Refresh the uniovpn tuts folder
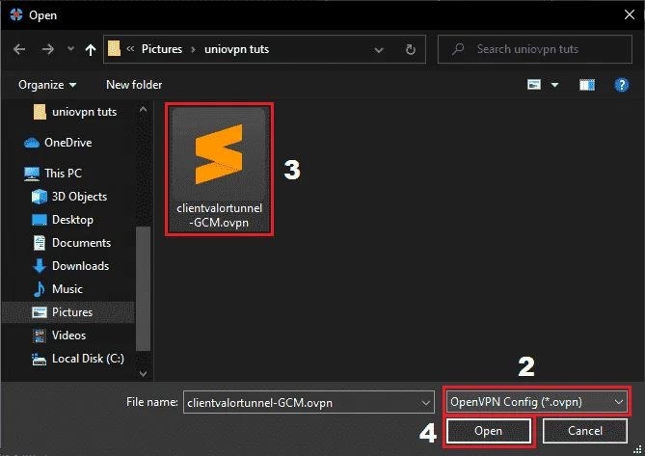This screenshot has width=645, height=456. pyautogui.click(x=410, y=50)
